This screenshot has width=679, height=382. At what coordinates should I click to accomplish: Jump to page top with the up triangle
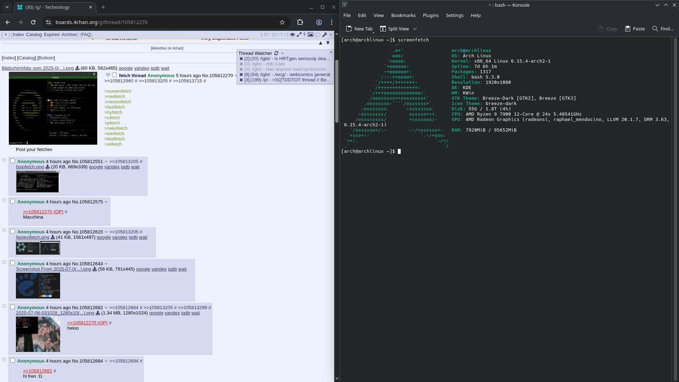(x=320, y=43)
